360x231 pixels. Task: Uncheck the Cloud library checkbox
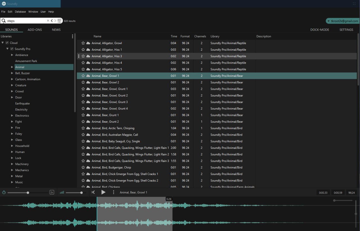click(x=7, y=43)
